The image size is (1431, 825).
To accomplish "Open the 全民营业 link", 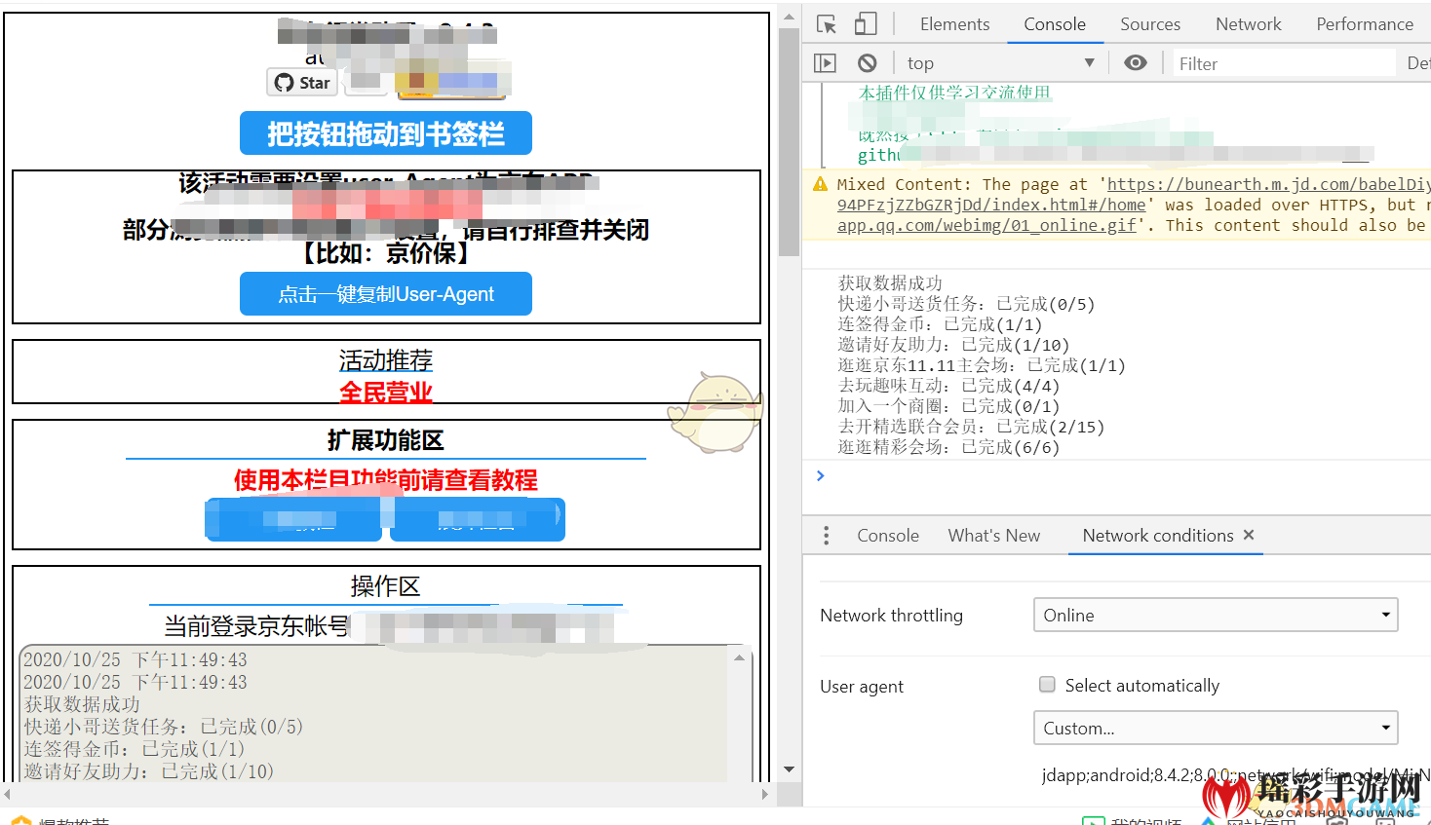I will [386, 393].
